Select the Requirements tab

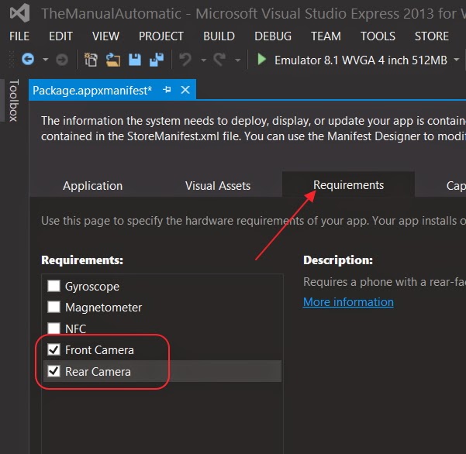click(348, 184)
